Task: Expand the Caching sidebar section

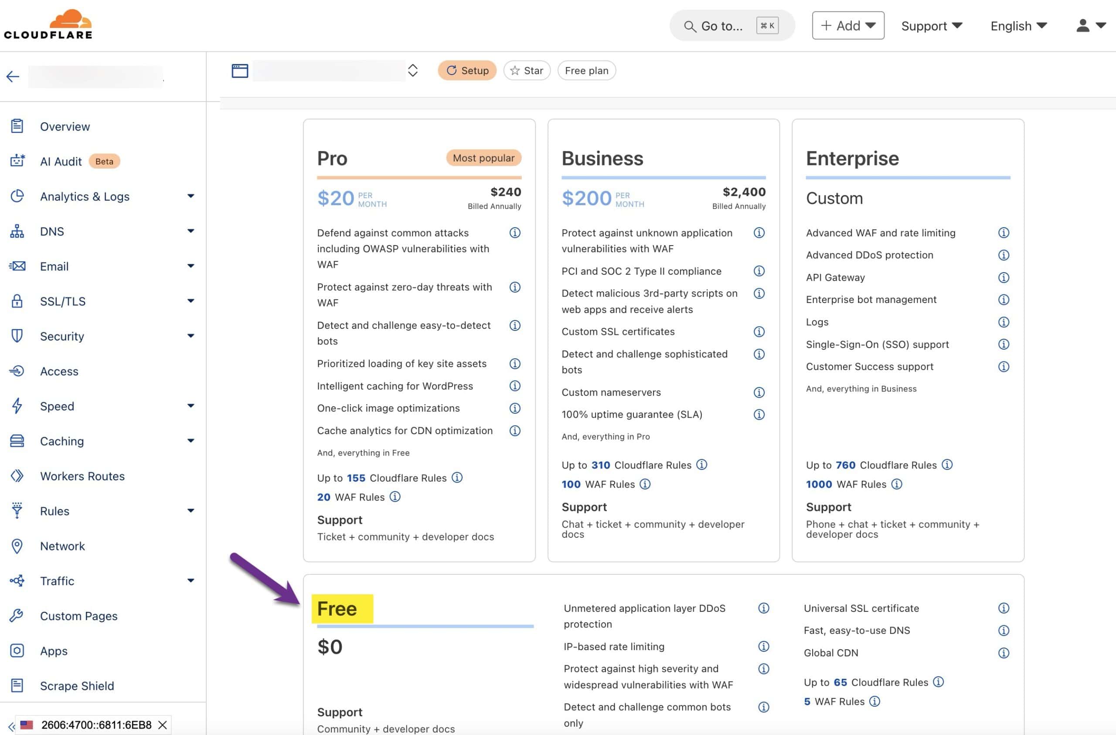Action: 191,441
